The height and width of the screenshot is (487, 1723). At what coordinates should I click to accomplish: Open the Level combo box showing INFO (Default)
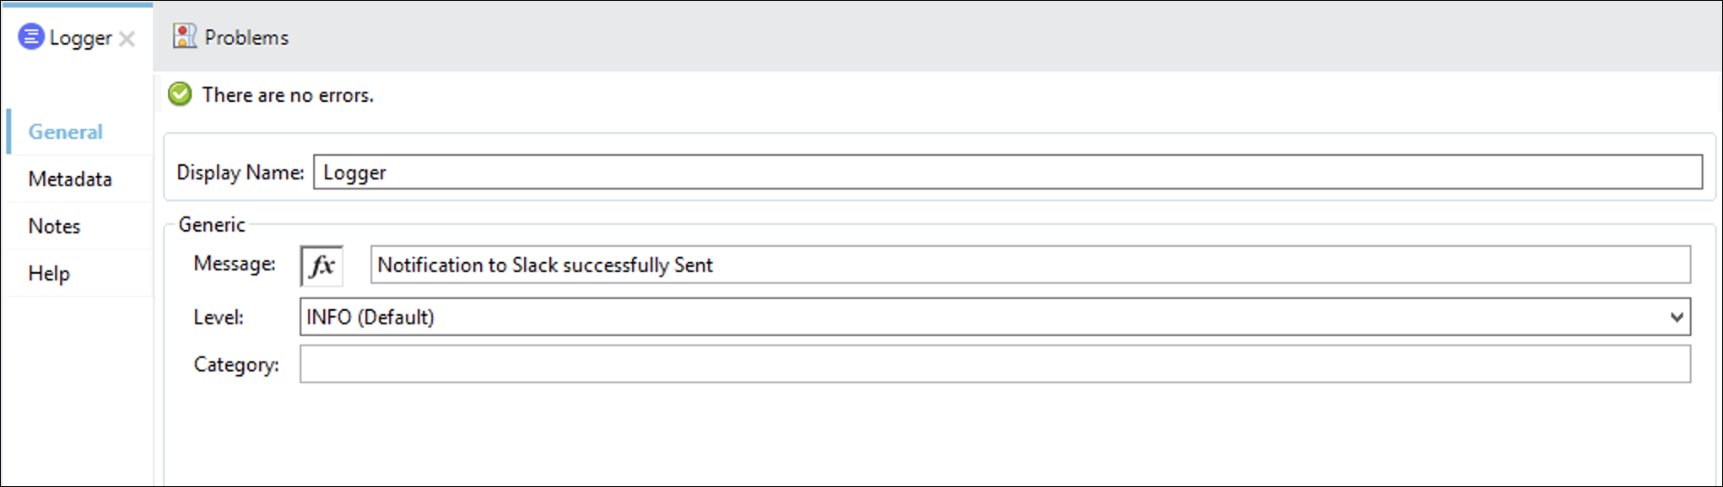(995, 317)
